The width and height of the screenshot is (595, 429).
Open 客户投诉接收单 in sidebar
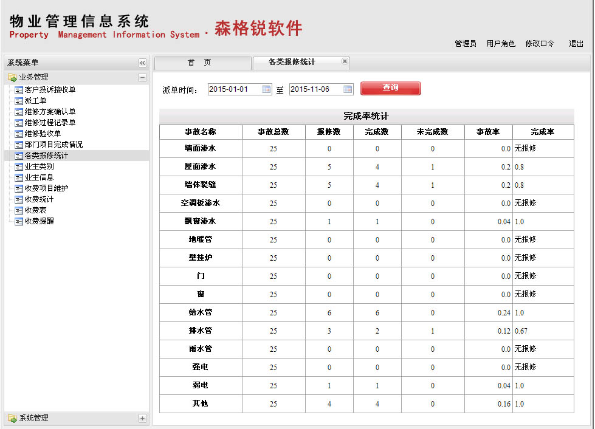tap(50, 90)
